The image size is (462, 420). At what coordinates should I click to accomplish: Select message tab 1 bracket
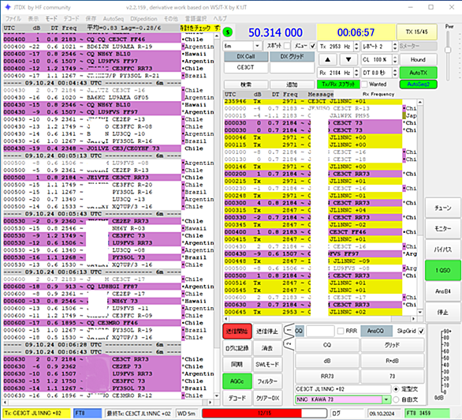(x=289, y=331)
